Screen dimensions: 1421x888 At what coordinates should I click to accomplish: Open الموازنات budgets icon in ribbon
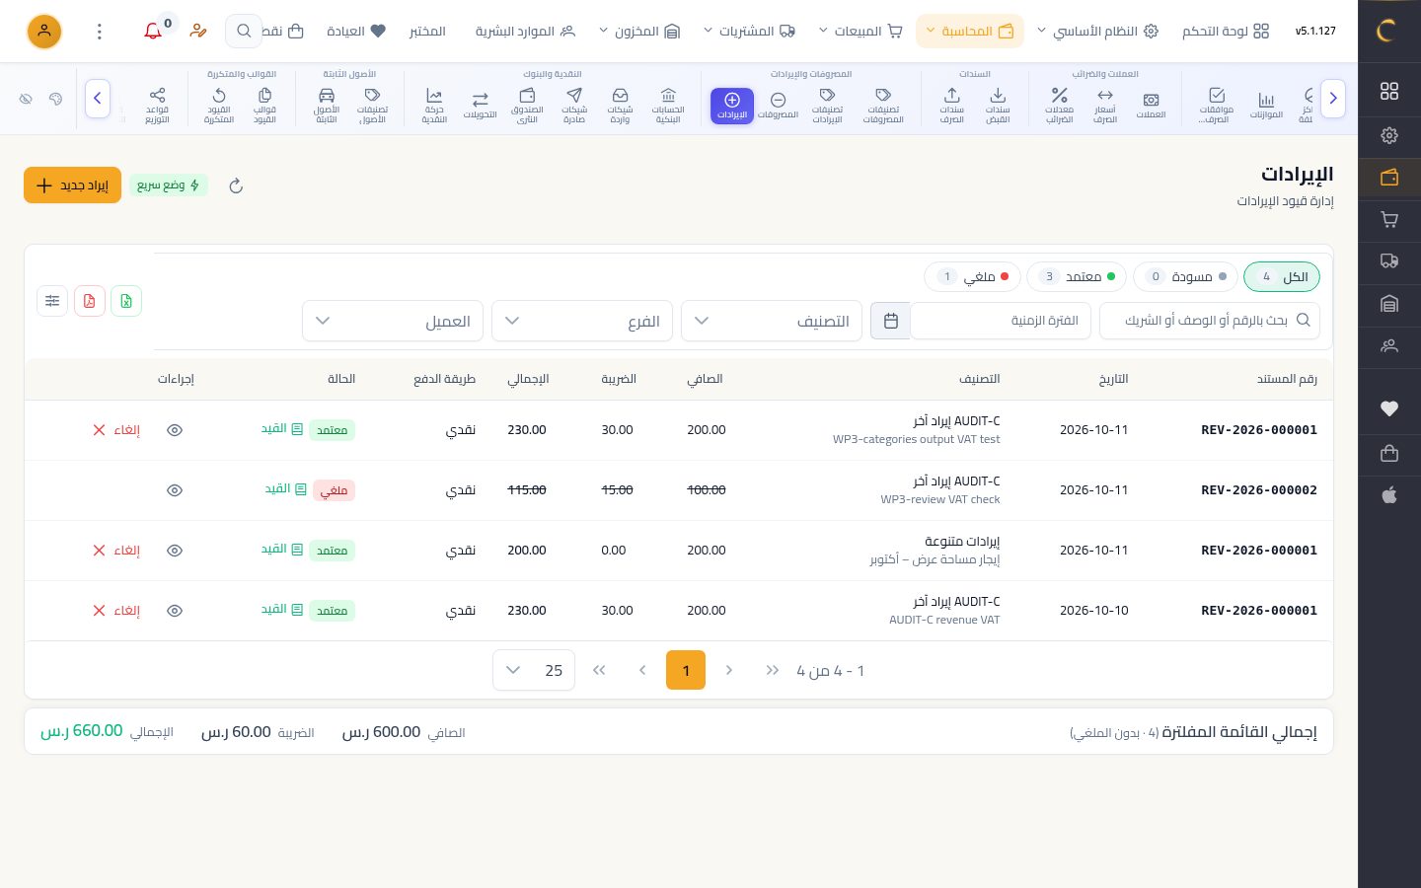(1266, 105)
